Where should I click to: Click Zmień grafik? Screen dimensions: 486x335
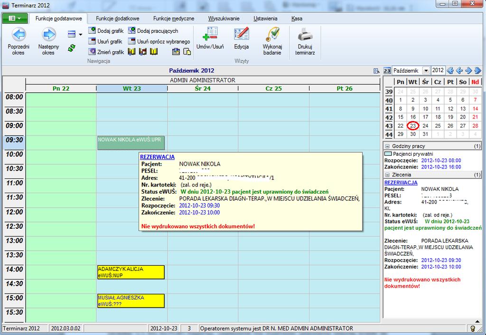click(106, 52)
